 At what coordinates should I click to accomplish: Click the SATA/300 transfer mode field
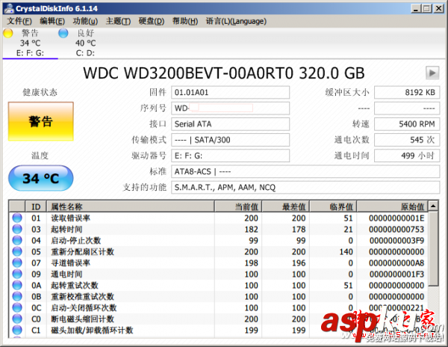tap(230, 140)
